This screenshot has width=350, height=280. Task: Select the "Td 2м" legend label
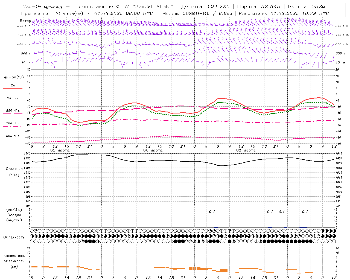13,98
